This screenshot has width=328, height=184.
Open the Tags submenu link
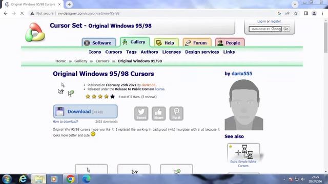pos(131,52)
